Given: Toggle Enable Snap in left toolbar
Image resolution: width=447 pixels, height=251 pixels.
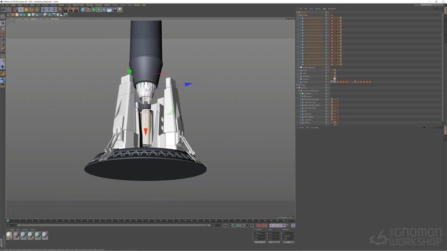Looking at the screenshot, I should tap(2, 74).
